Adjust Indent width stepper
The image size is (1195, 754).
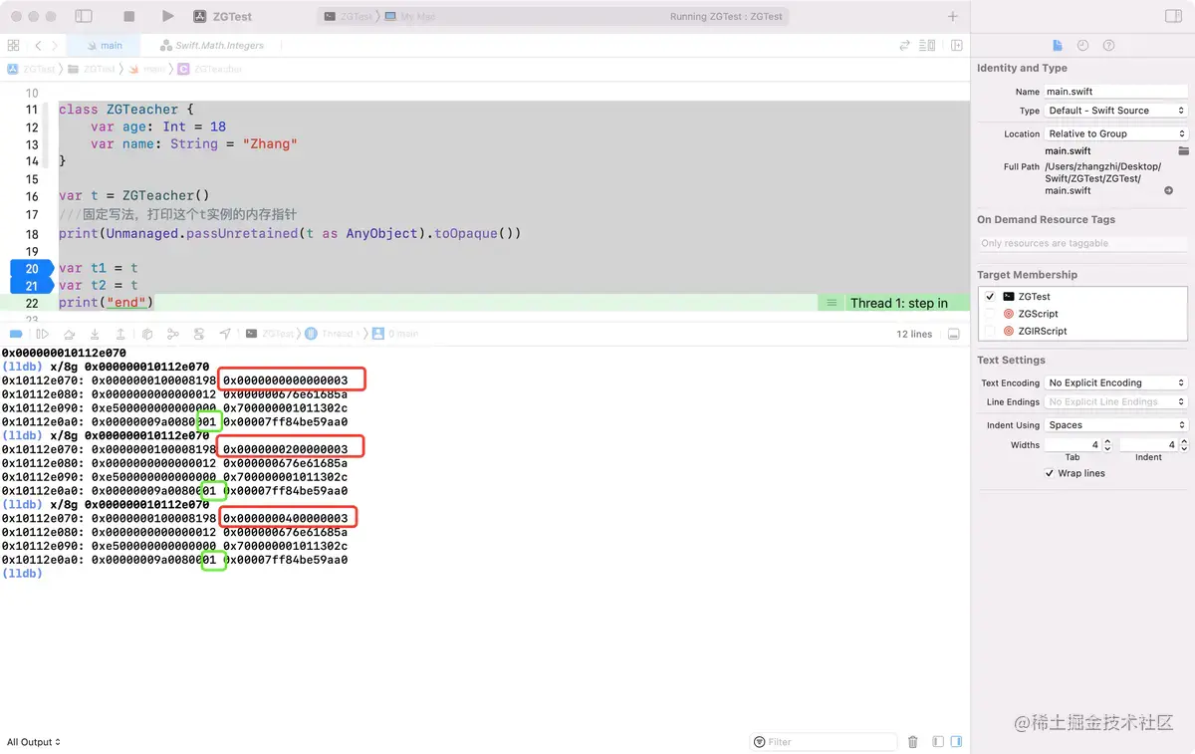click(1184, 444)
